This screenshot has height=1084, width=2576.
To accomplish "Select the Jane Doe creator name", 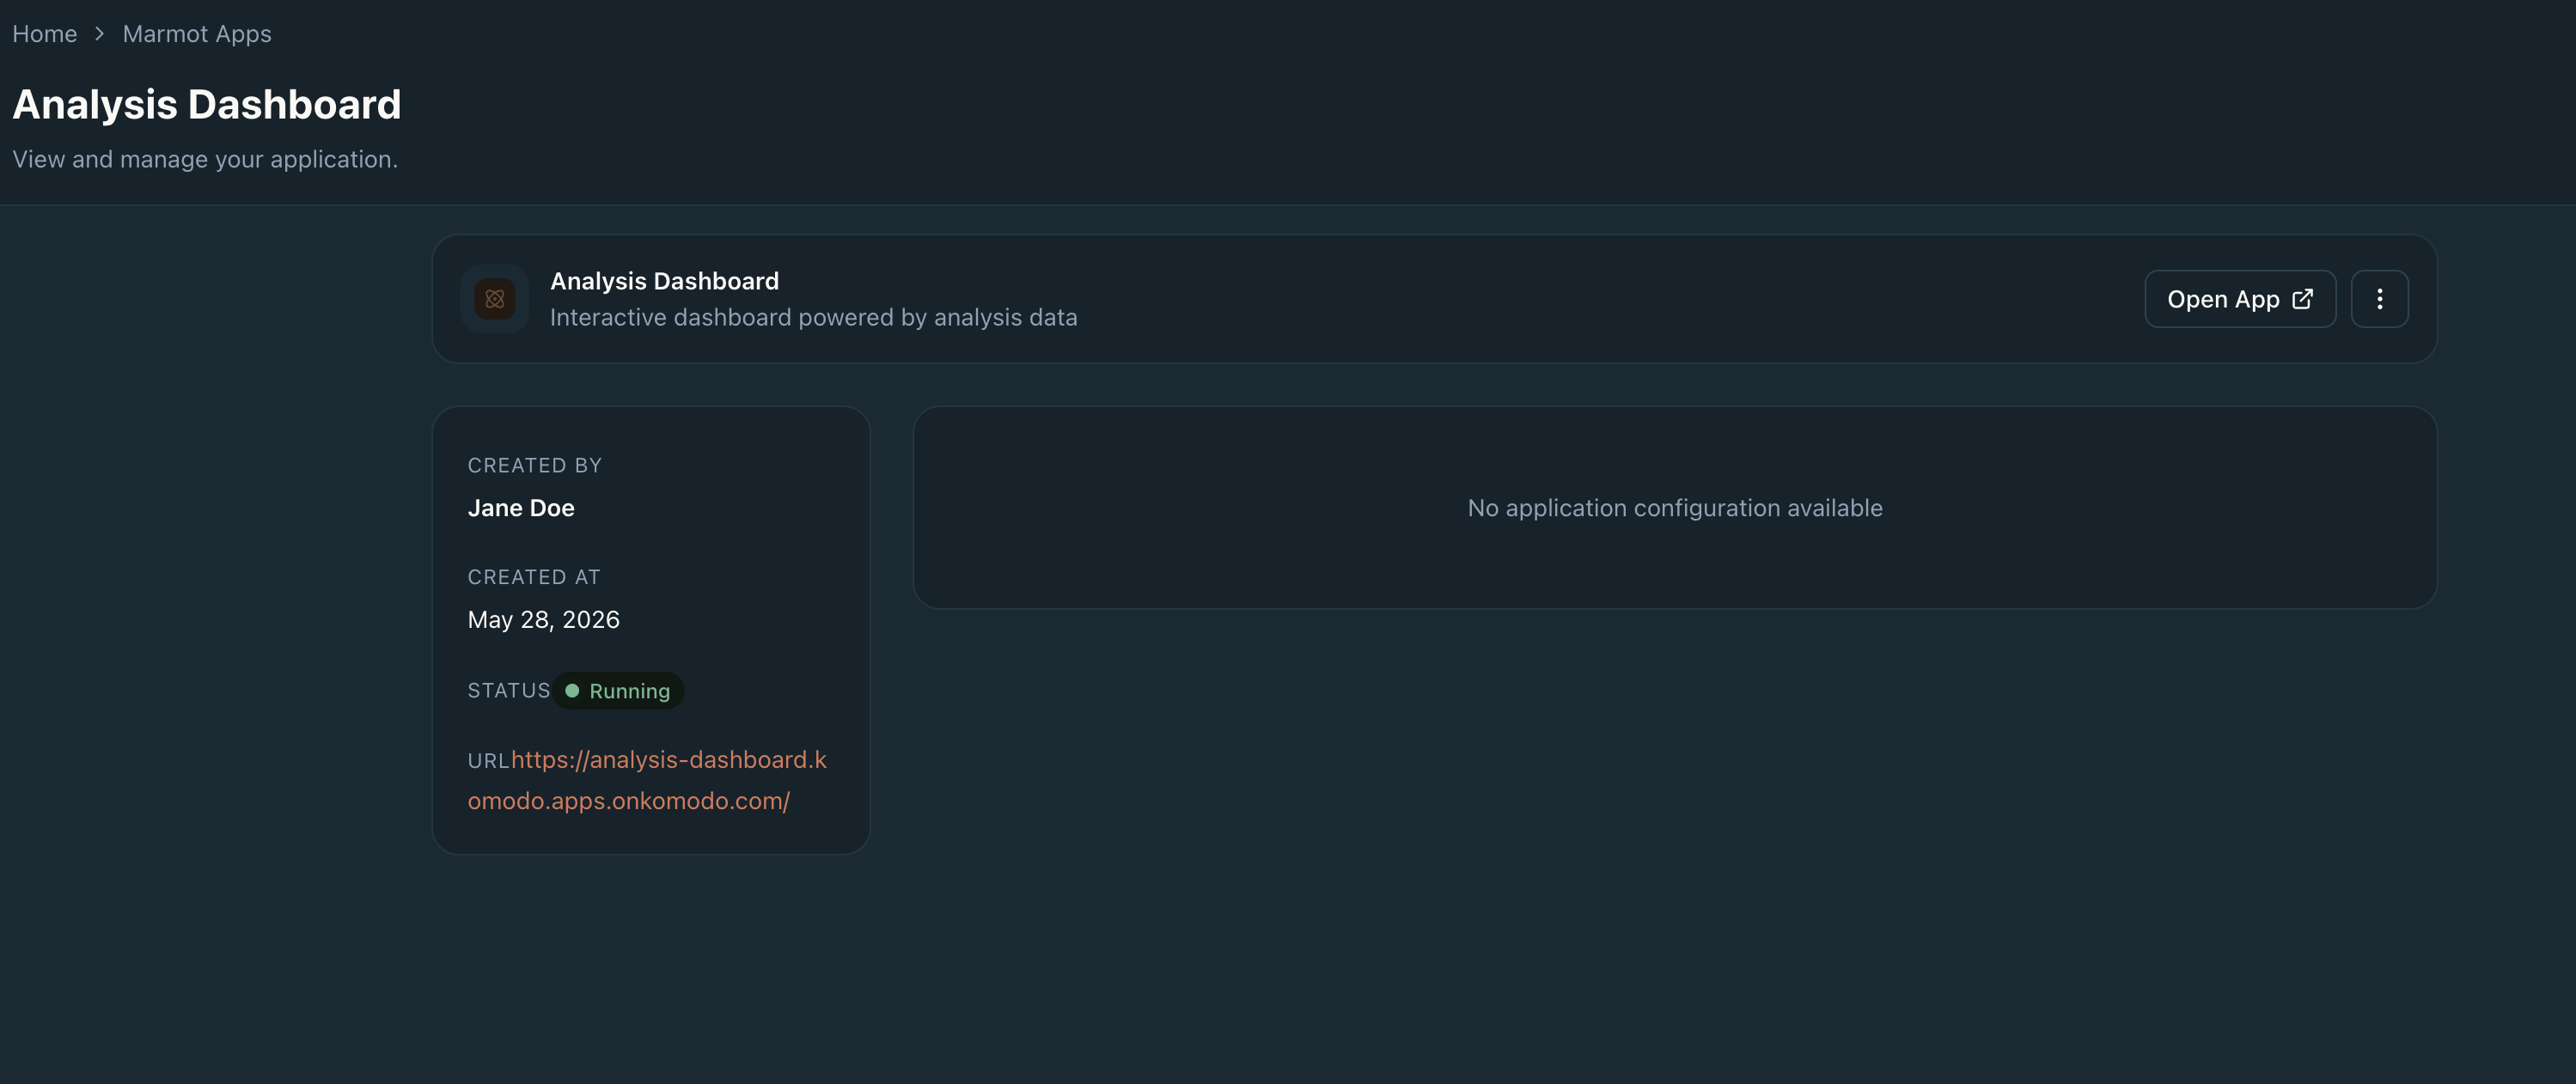I will 521,508.
